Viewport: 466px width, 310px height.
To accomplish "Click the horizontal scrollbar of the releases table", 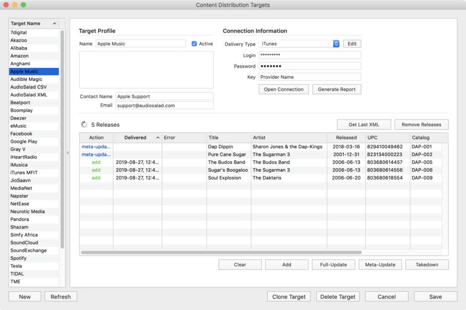I will 221,252.
